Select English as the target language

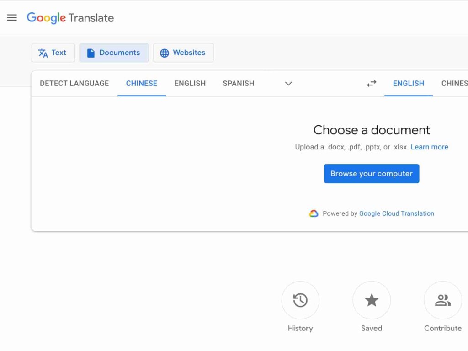(x=408, y=83)
